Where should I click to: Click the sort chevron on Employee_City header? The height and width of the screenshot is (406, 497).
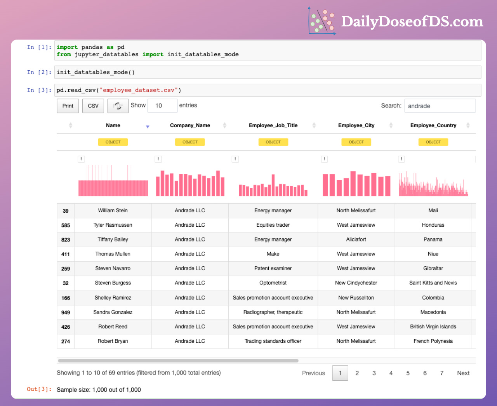coord(391,125)
